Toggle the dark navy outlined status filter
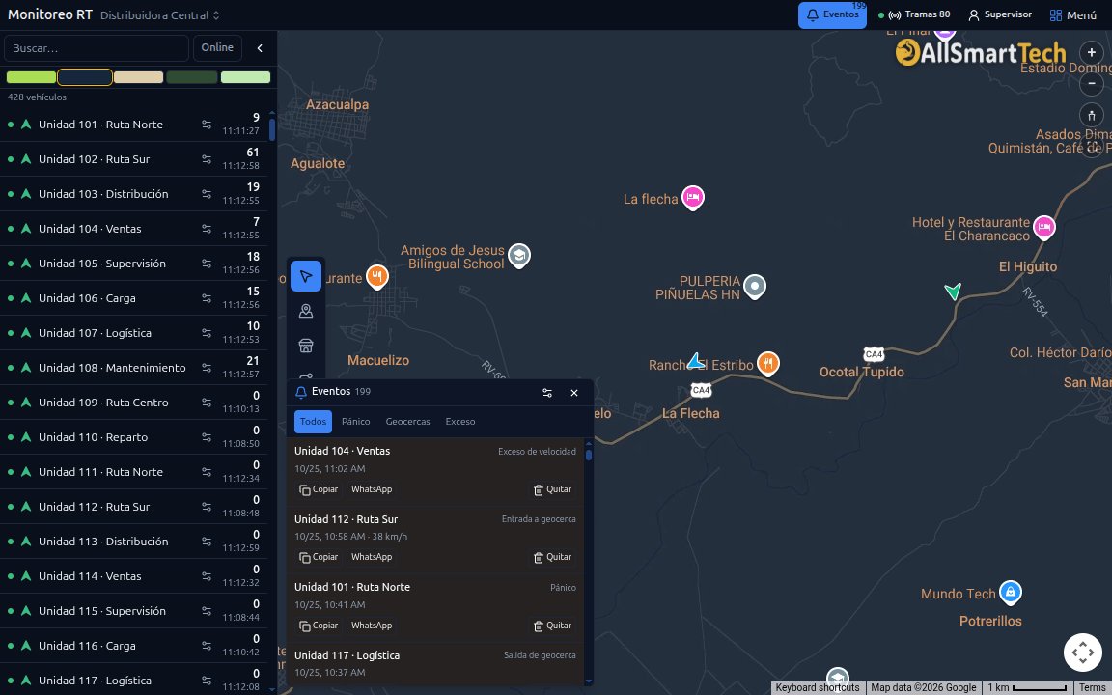1112x695 pixels. coord(84,77)
